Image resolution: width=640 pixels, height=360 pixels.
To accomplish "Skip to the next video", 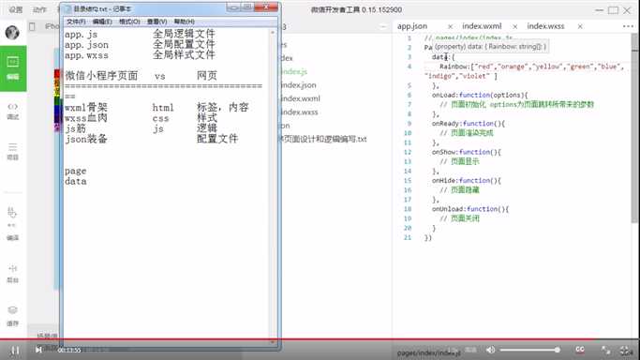I will 38,350.
